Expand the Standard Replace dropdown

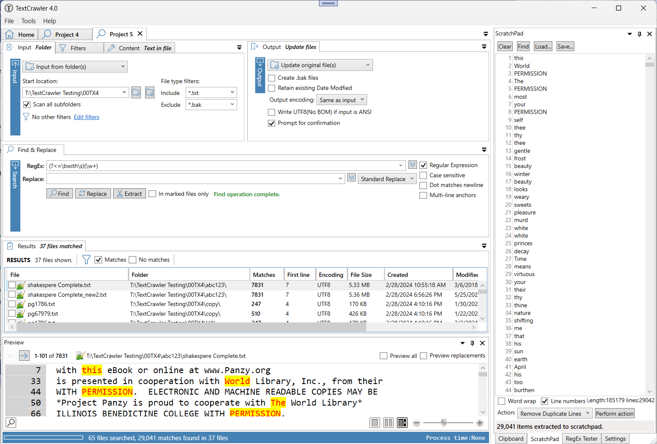(x=387, y=179)
